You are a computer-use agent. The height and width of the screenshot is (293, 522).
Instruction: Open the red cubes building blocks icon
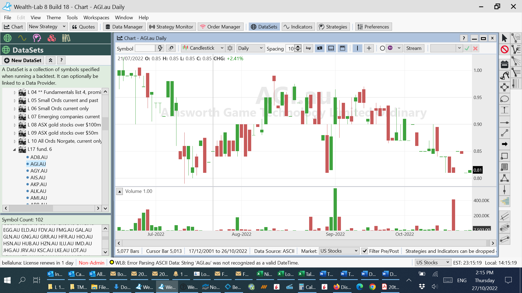pos(52,38)
